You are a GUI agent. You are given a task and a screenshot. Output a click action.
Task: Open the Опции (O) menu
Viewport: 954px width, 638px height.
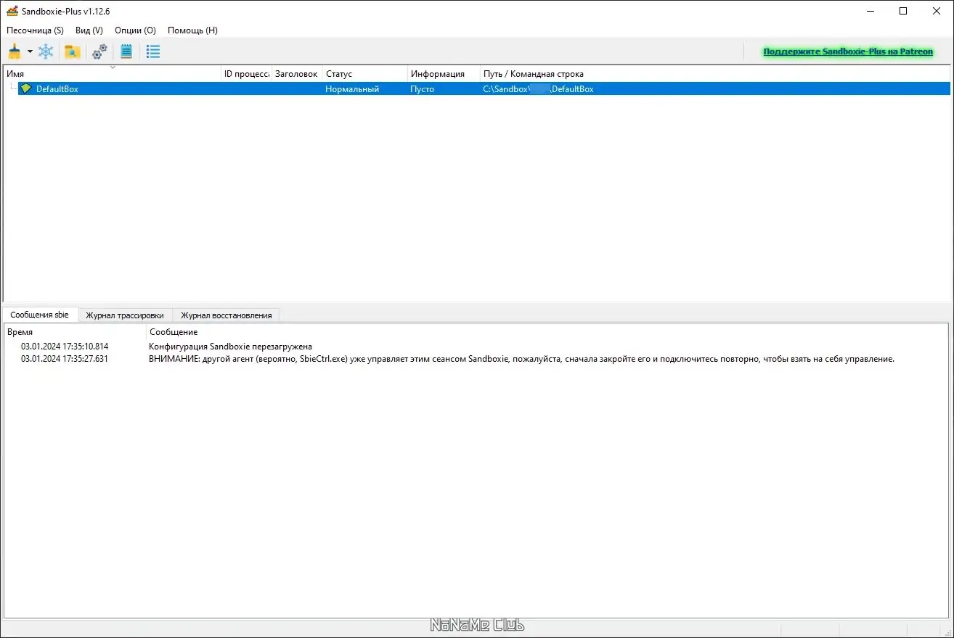[x=135, y=30]
